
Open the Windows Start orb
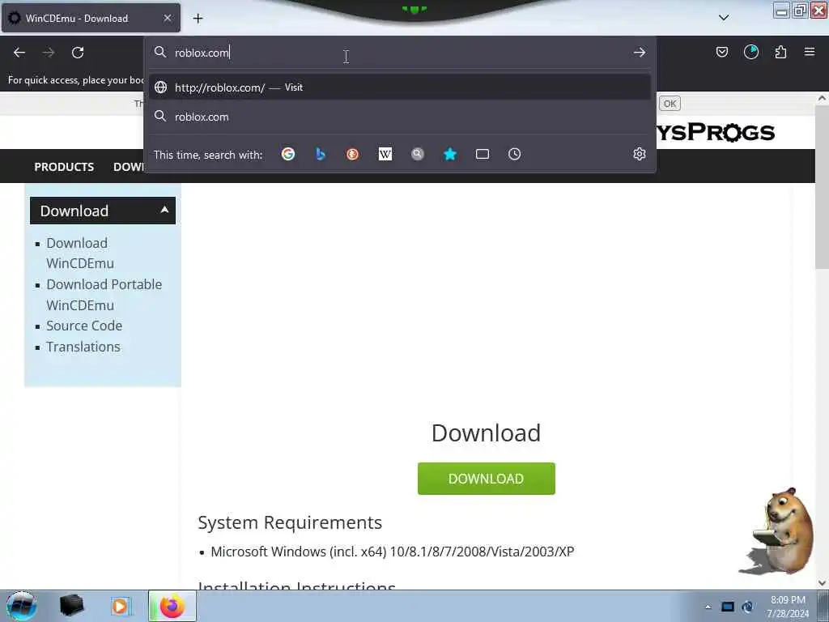pos(22,606)
